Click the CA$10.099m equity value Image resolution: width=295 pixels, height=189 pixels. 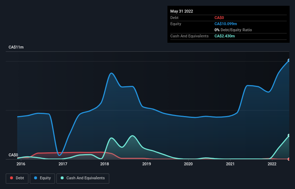click(226, 24)
